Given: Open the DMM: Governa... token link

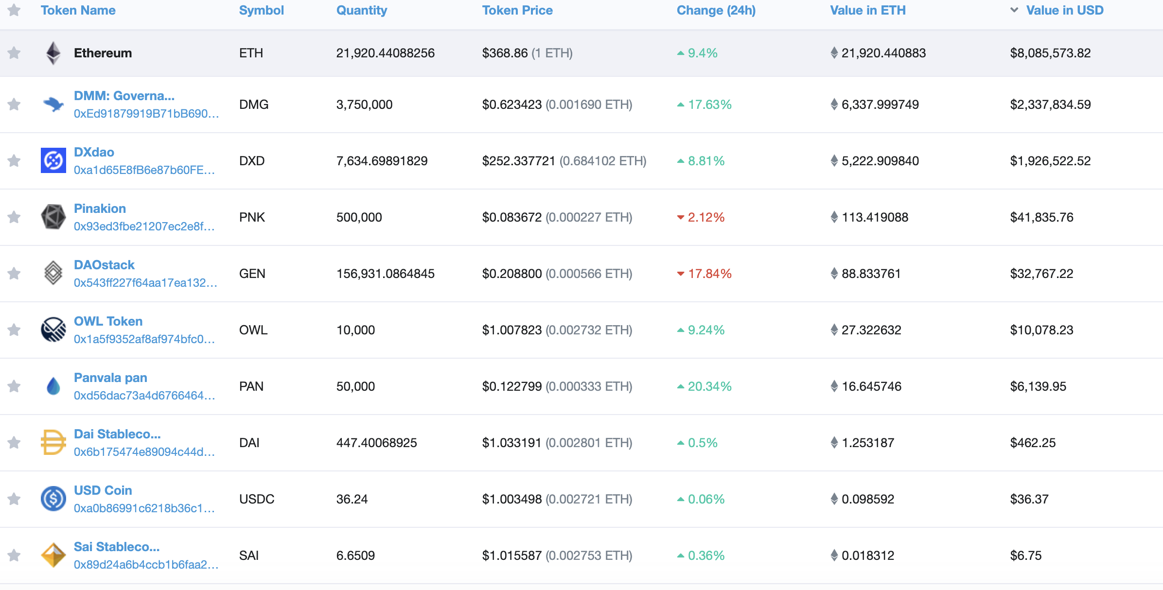Looking at the screenshot, I should pos(124,96).
